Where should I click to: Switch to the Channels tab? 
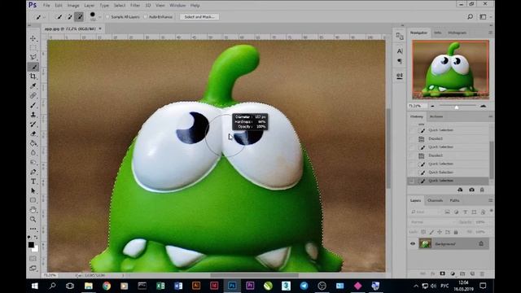click(435, 200)
